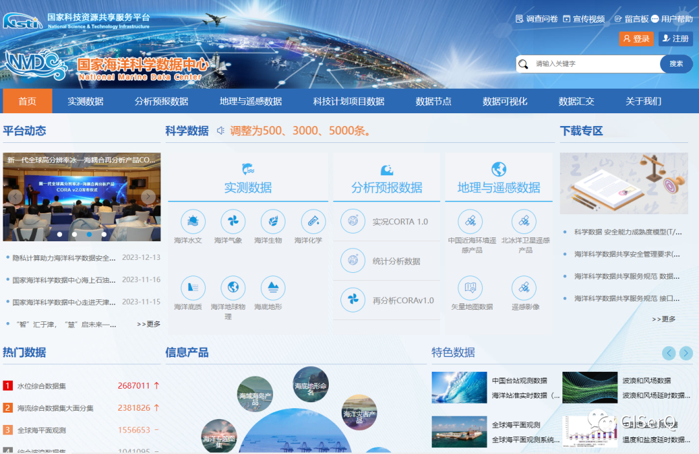699x454 pixels.
Task: Open the 调查问卷 link
Action: click(537, 19)
